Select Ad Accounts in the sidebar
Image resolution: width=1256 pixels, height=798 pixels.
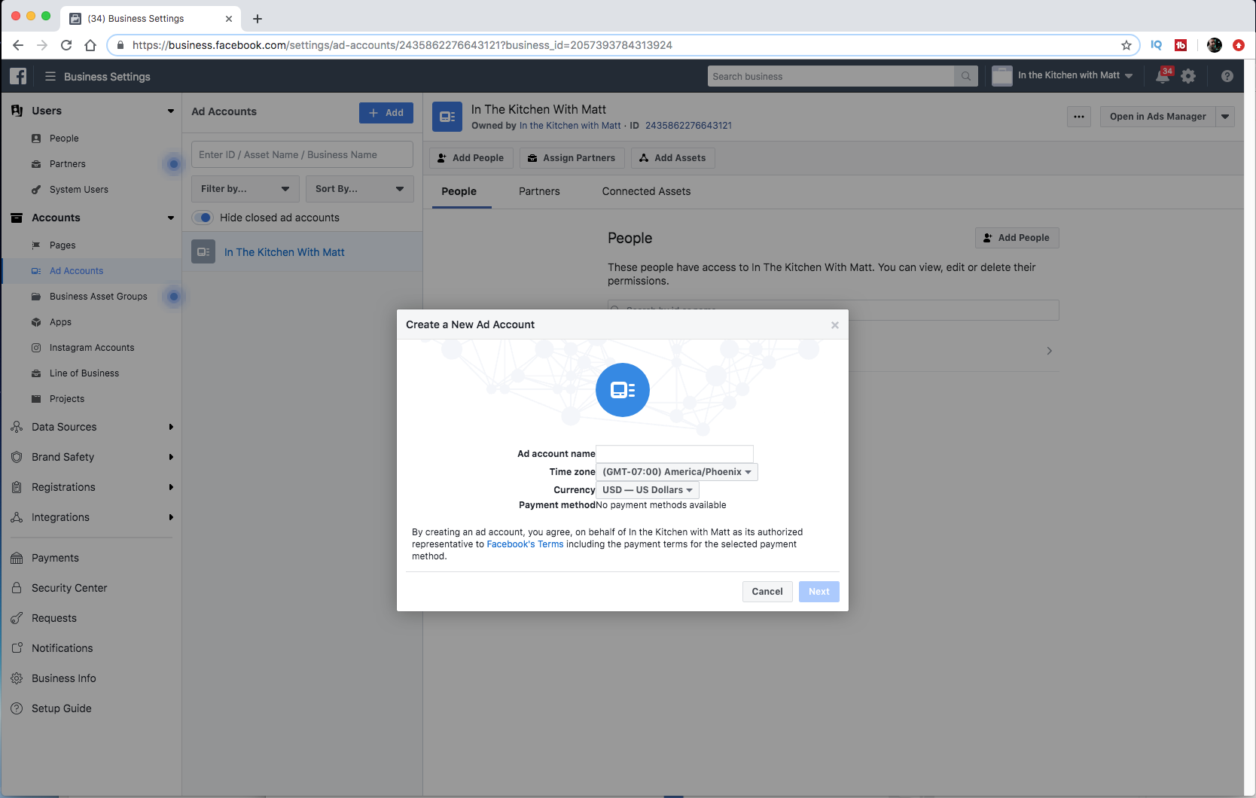point(76,271)
